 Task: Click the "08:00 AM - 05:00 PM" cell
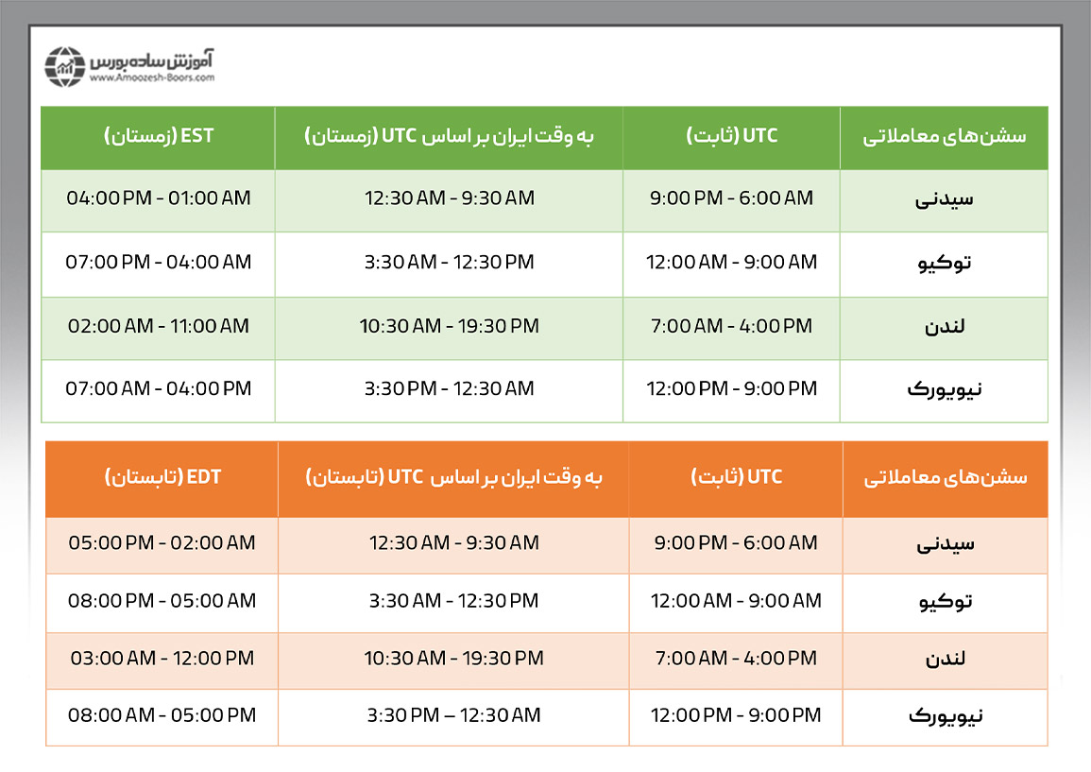(x=162, y=715)
